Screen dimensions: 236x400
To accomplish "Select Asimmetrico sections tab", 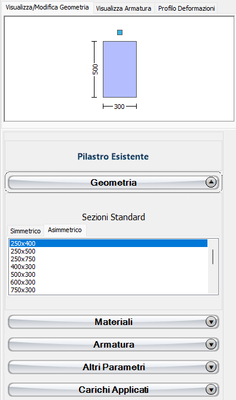I will [x=65, y=230].
